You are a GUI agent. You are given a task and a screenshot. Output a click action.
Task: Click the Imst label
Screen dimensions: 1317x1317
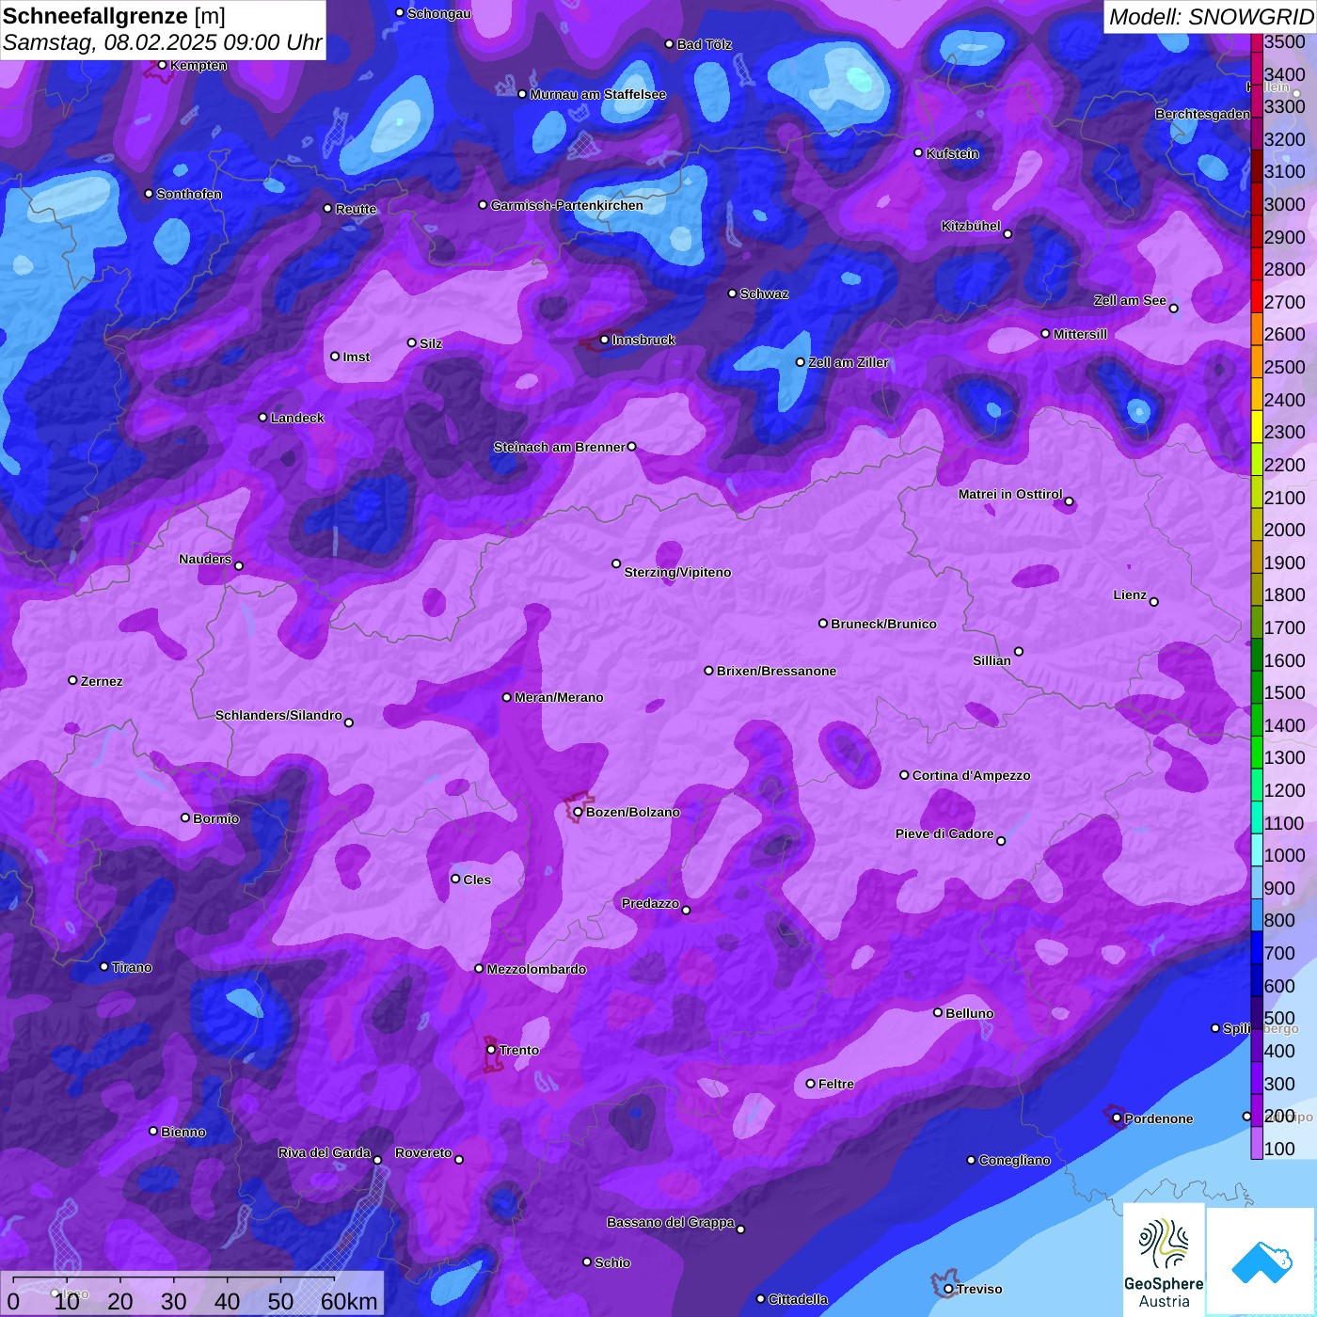coord(357,357)
